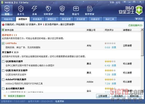Select the AdobePDF相关插件 plugin name
Image resolution: width=145 pixels, height=104 pixels.
tap(16, 79)
